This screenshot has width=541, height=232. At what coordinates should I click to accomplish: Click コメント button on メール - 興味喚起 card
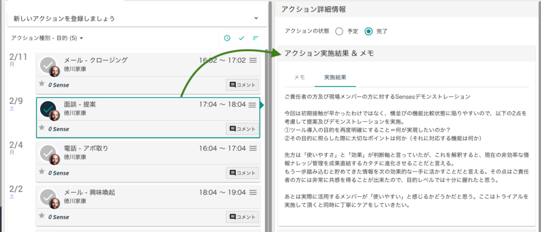242,217
